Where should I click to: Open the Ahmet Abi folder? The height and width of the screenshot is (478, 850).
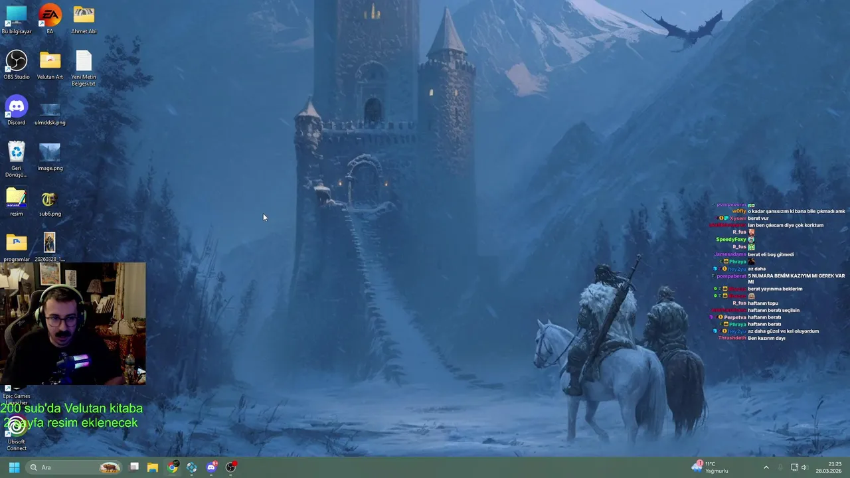pyautogui.click(x=84, y=19)
